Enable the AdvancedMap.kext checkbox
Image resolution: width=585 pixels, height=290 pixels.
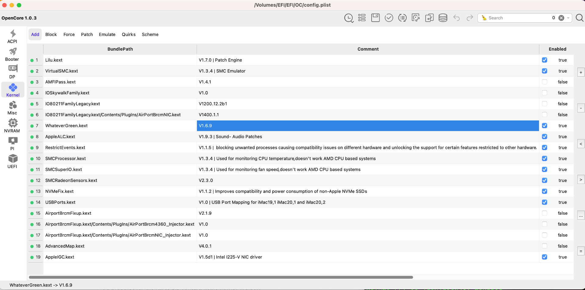pos(544,246)
